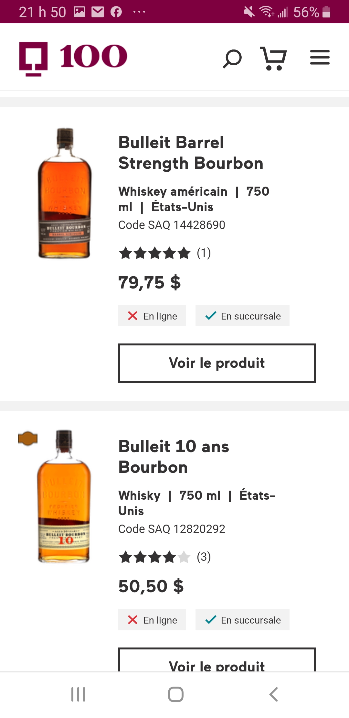Open the hamburger menu
The width and height of the screenshot is (349, 718).
tap(320, 58)
